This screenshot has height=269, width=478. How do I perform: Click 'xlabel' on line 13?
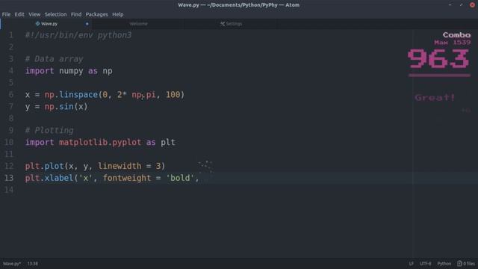click(x=59, y=178)
